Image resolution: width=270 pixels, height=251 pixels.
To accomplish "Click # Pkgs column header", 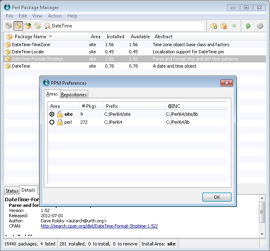I will pos(91,106).
